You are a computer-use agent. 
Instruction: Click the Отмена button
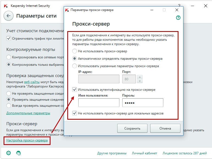[165, 128]
